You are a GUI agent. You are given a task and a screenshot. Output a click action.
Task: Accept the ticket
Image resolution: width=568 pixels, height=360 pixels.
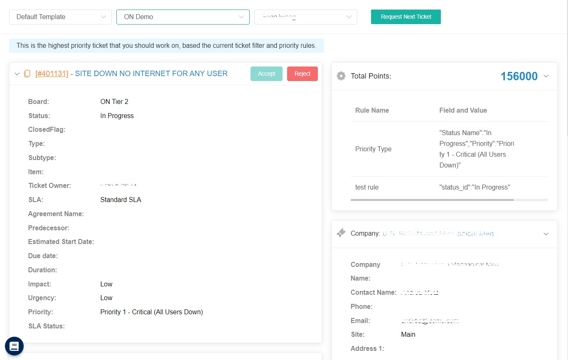[266, 74]
